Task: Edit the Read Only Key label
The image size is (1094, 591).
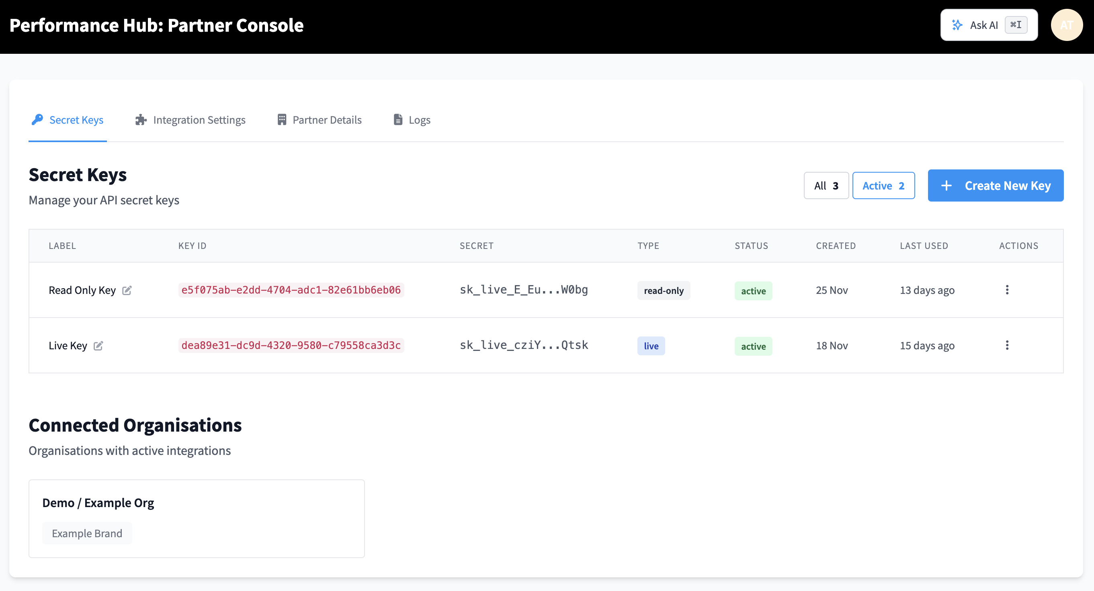Action: click(x=127, y=290)
